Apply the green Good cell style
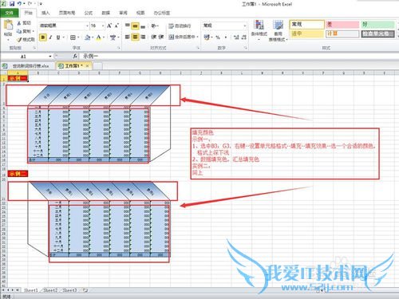This screenshot has width=399, height=299. point(377,25)
